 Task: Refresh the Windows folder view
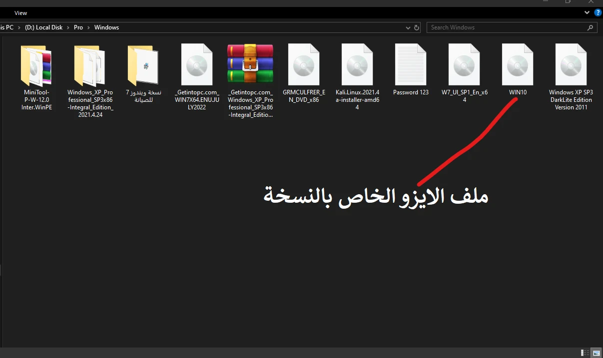point(417,27)
